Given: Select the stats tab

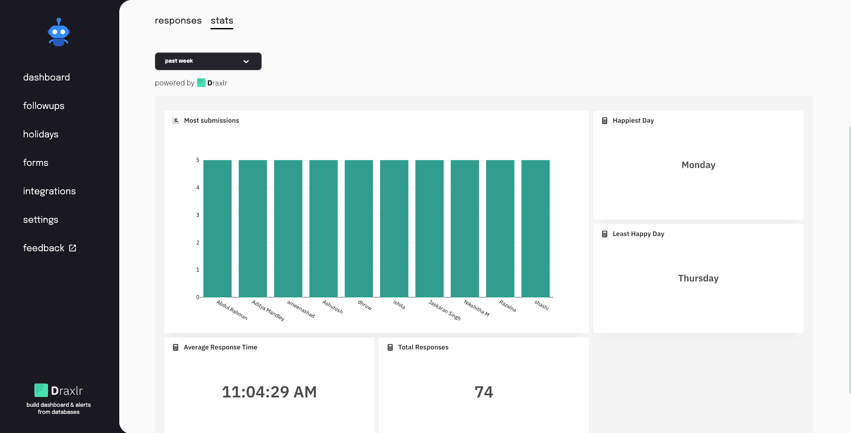Looking at the screenshot, I should coord(222,20).
